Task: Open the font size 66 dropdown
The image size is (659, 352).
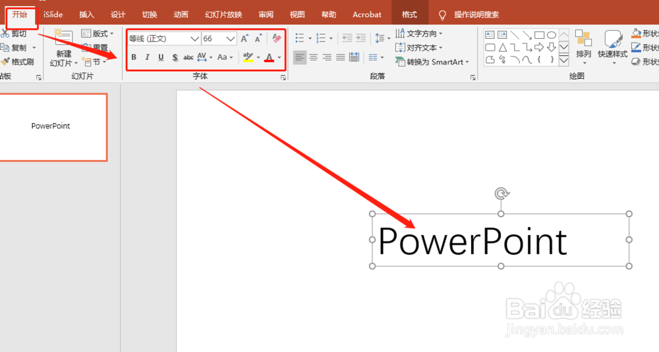Action: pos(230,39)
